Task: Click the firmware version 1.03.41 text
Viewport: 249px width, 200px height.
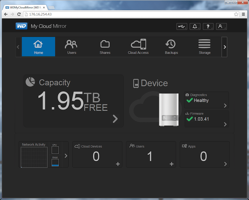Action: [x=201, y=119]
